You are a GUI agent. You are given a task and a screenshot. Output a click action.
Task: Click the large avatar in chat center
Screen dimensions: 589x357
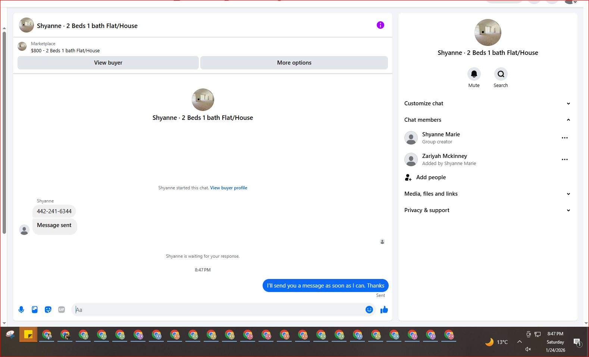point(203,100)
